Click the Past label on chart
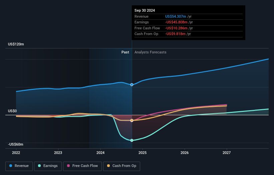This screenshot has height=175, width=274. [x=125, y=52]
